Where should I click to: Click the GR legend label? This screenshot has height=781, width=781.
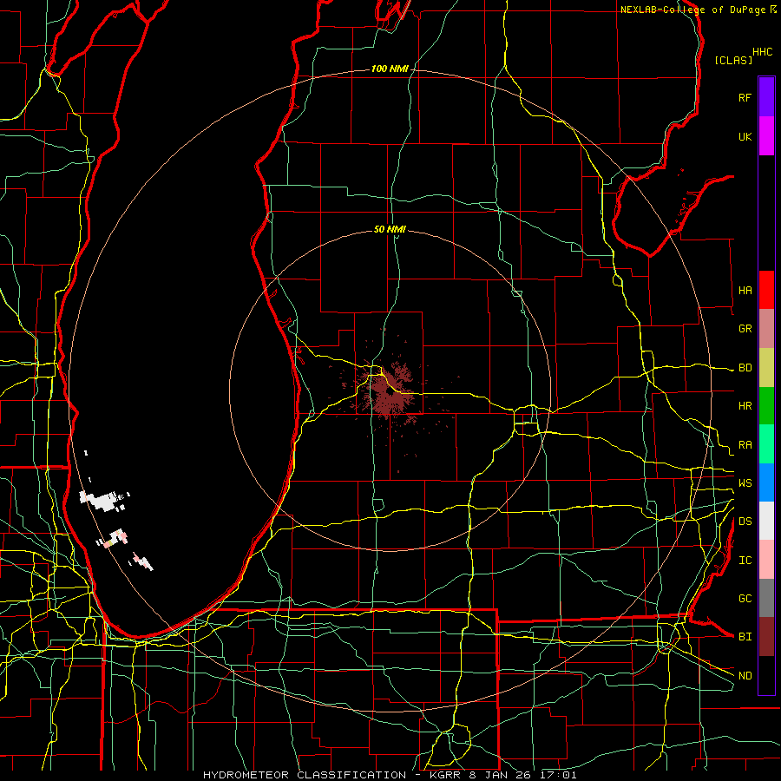[745, 329]
